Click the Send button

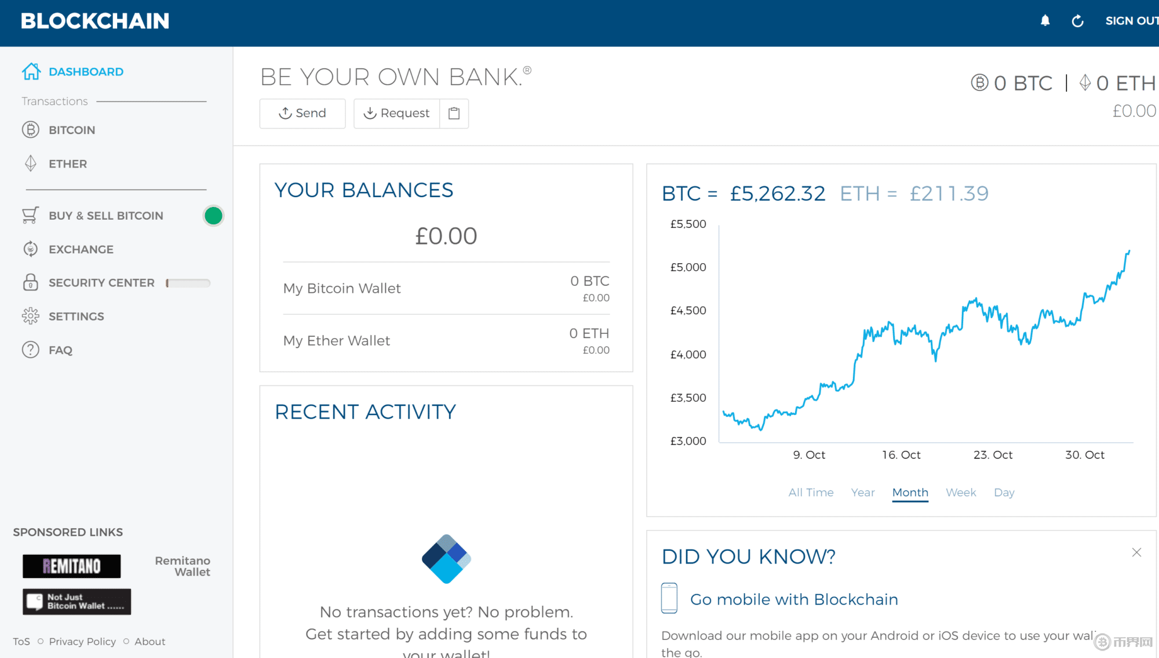(302, 113)
